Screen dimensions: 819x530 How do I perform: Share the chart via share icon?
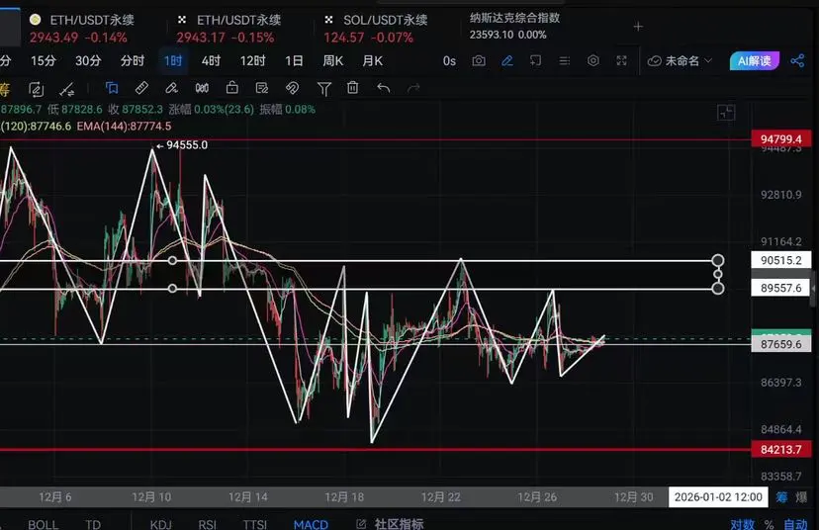click(797, 60)
